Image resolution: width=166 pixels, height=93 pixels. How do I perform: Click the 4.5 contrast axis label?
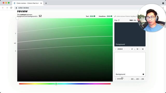15,43
